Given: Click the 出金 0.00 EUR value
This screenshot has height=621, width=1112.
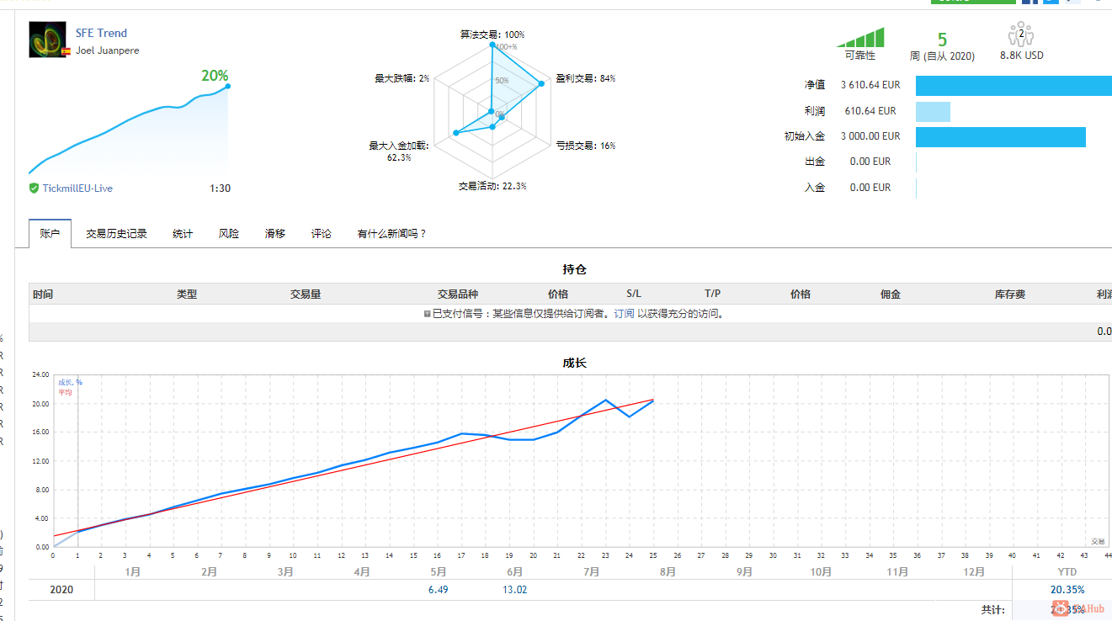Looking at the screenshot, I should click(870, 162).
